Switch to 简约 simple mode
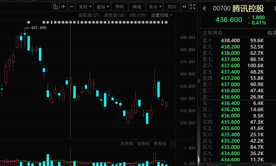This screenshot has width=276, height=166. click(172, 7)
